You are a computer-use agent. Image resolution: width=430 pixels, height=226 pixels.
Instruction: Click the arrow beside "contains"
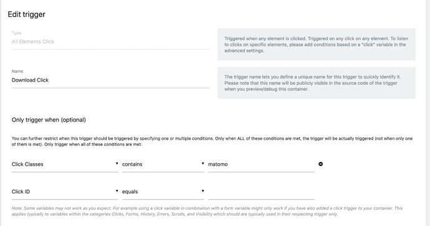click(203, 164)
